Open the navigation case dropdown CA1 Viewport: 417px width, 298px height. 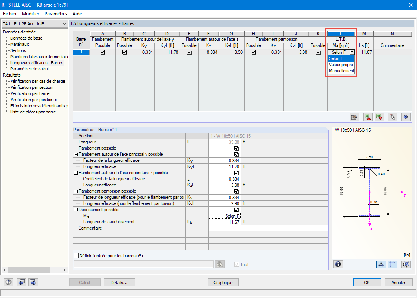pos(65,23)
